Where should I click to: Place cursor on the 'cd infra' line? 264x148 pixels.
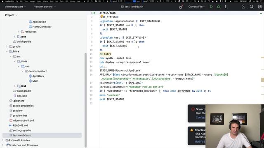click(x=105, y=54)
